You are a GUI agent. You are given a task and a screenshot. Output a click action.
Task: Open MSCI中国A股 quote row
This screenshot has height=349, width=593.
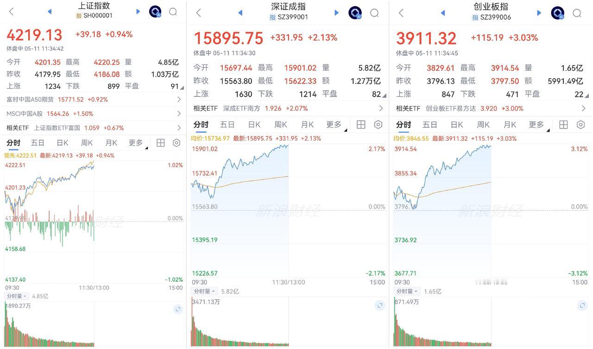coord(94,114)
